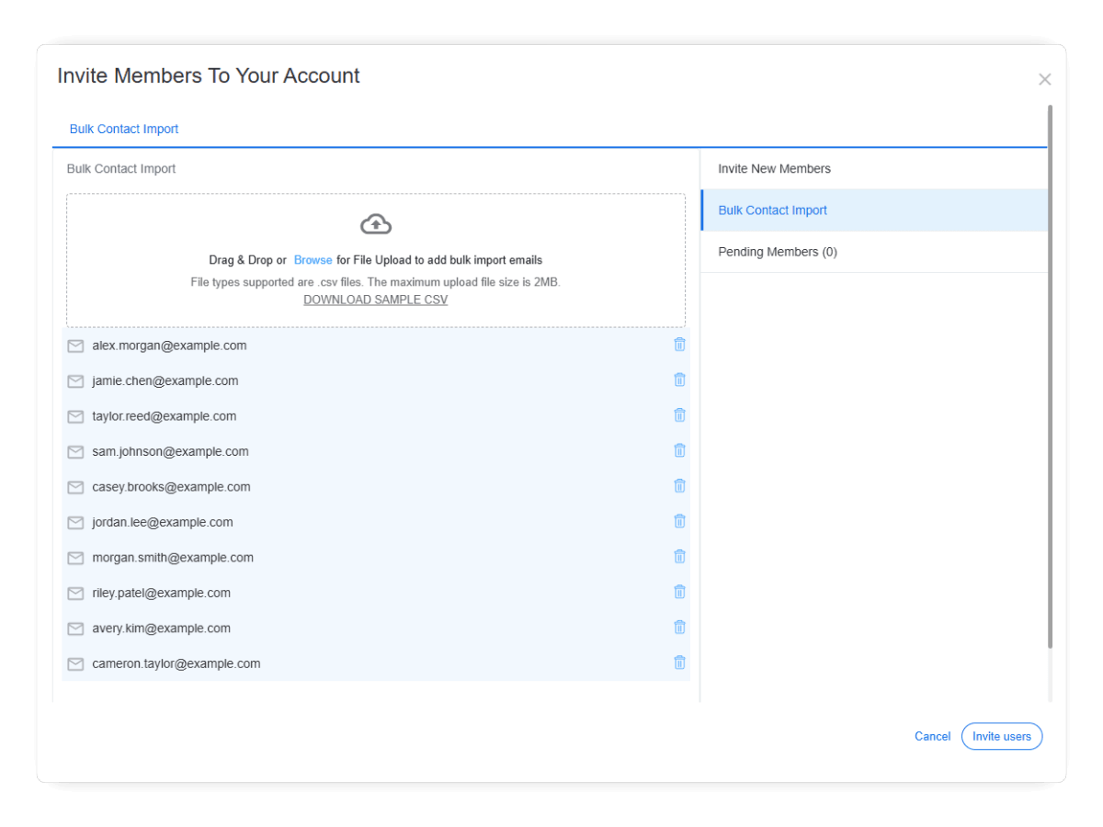Delete casey.brooks@example.com via its trash icon
This screenshot has width=1103, height=827.
(x=680, y=486)
